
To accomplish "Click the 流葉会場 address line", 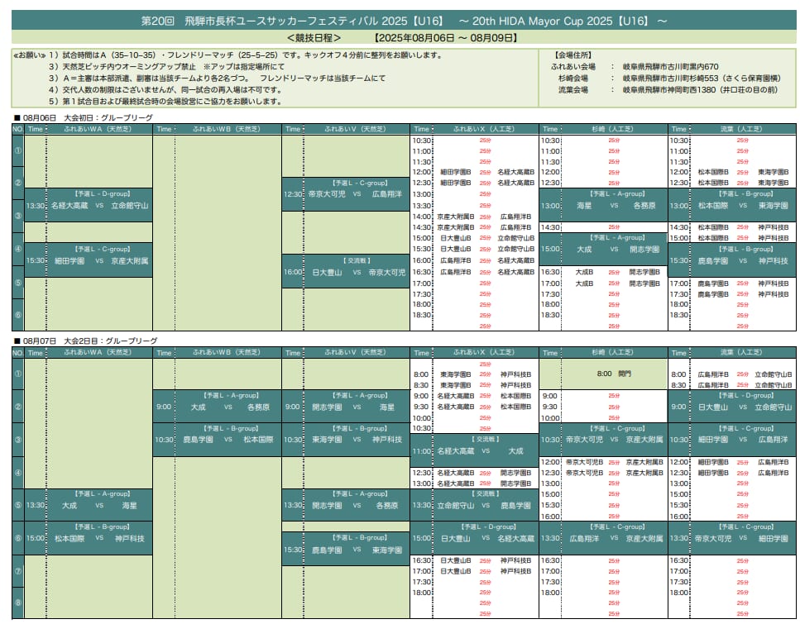I will pos(662,89).
